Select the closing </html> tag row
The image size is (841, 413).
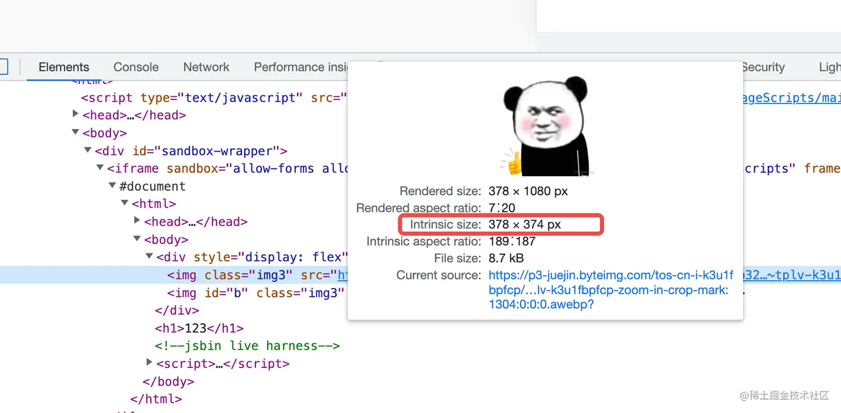pos(156,399)
